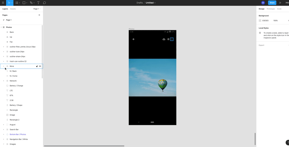The image size is (289, 147).
Task: Click the Drafts breadcrumb link
Action: 140,3
